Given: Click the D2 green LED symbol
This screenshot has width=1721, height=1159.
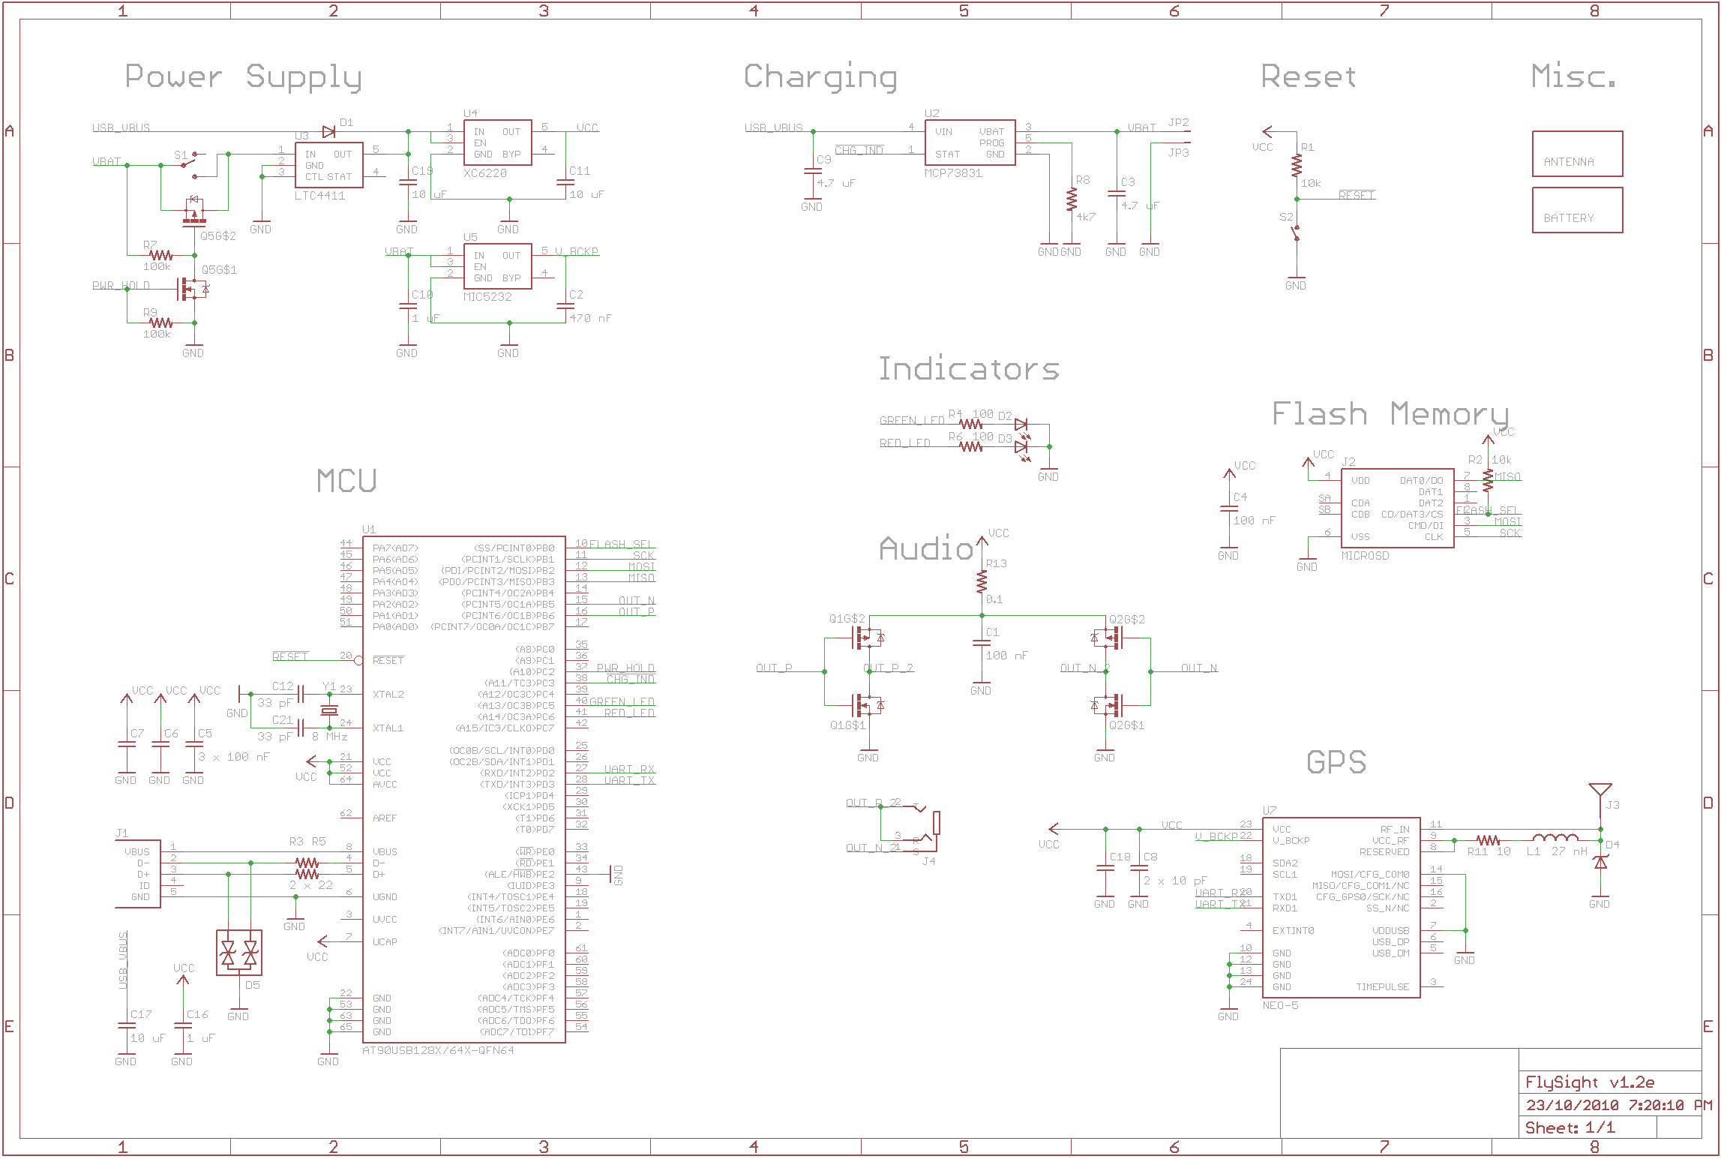Looking at the screenshot, I should [1021, 425].
